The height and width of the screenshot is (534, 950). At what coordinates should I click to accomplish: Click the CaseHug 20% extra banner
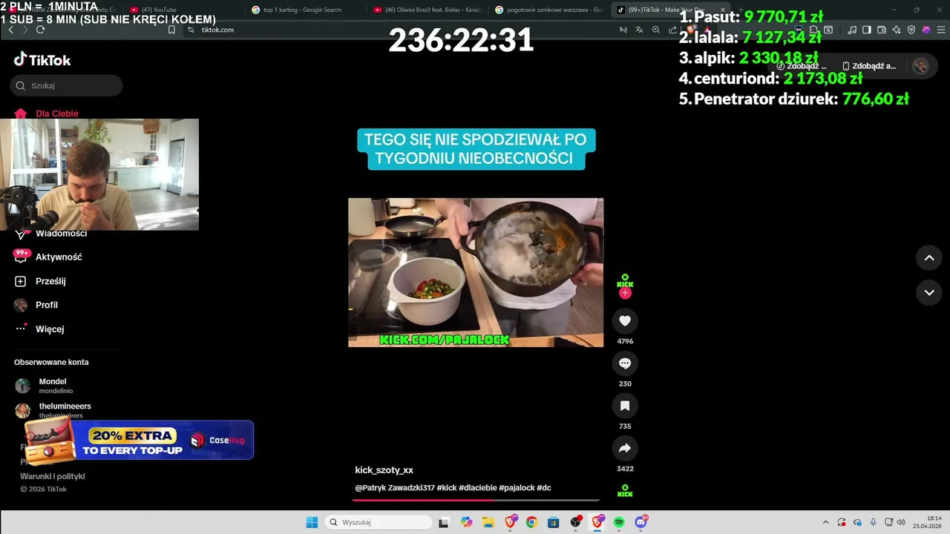pyautogui.click(x=139, y=440)
